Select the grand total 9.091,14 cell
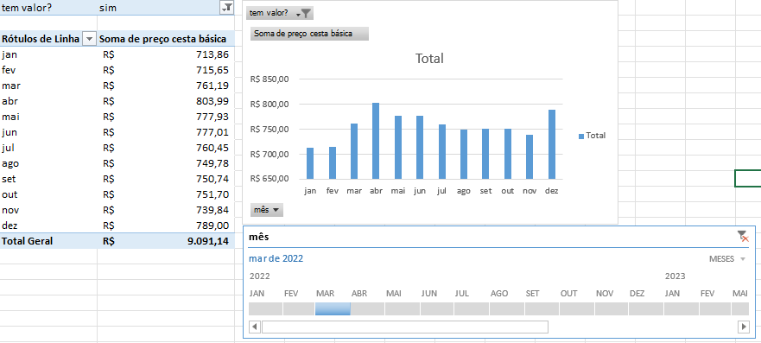Image resolution: width=761 pixels, height=343 pixels. click(166, 241)
